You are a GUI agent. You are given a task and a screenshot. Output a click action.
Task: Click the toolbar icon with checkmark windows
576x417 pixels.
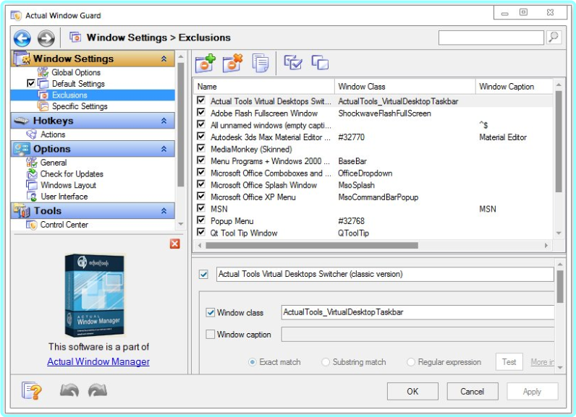293,63
